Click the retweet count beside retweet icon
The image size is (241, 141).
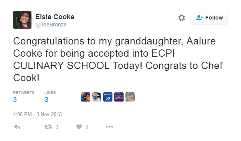57,127
